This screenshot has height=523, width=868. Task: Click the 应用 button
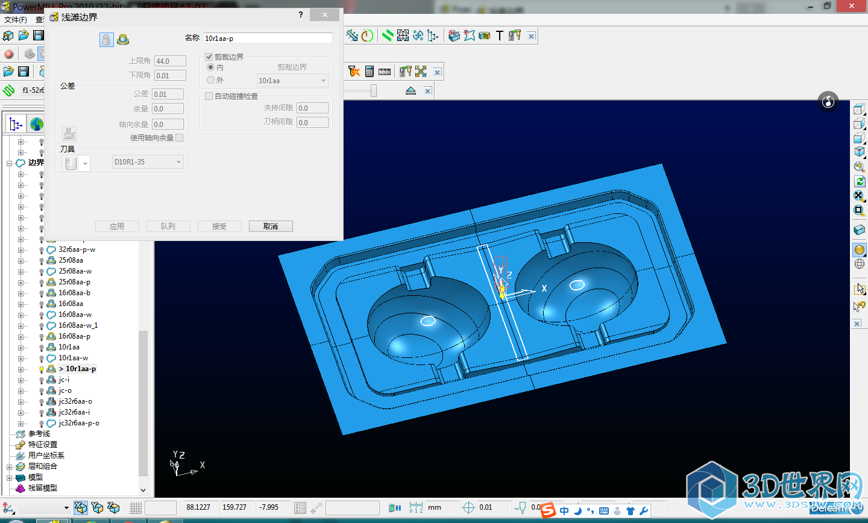pyautogui.click(x=117, y=226)
